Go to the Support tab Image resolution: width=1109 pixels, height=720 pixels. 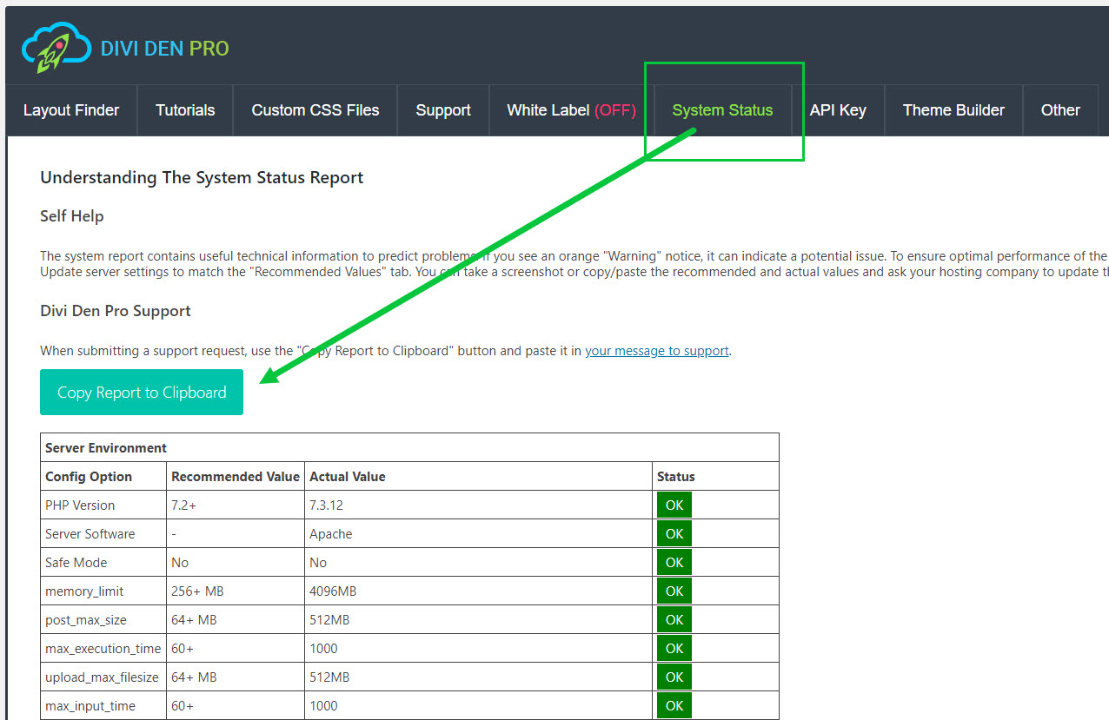(443, 110)
